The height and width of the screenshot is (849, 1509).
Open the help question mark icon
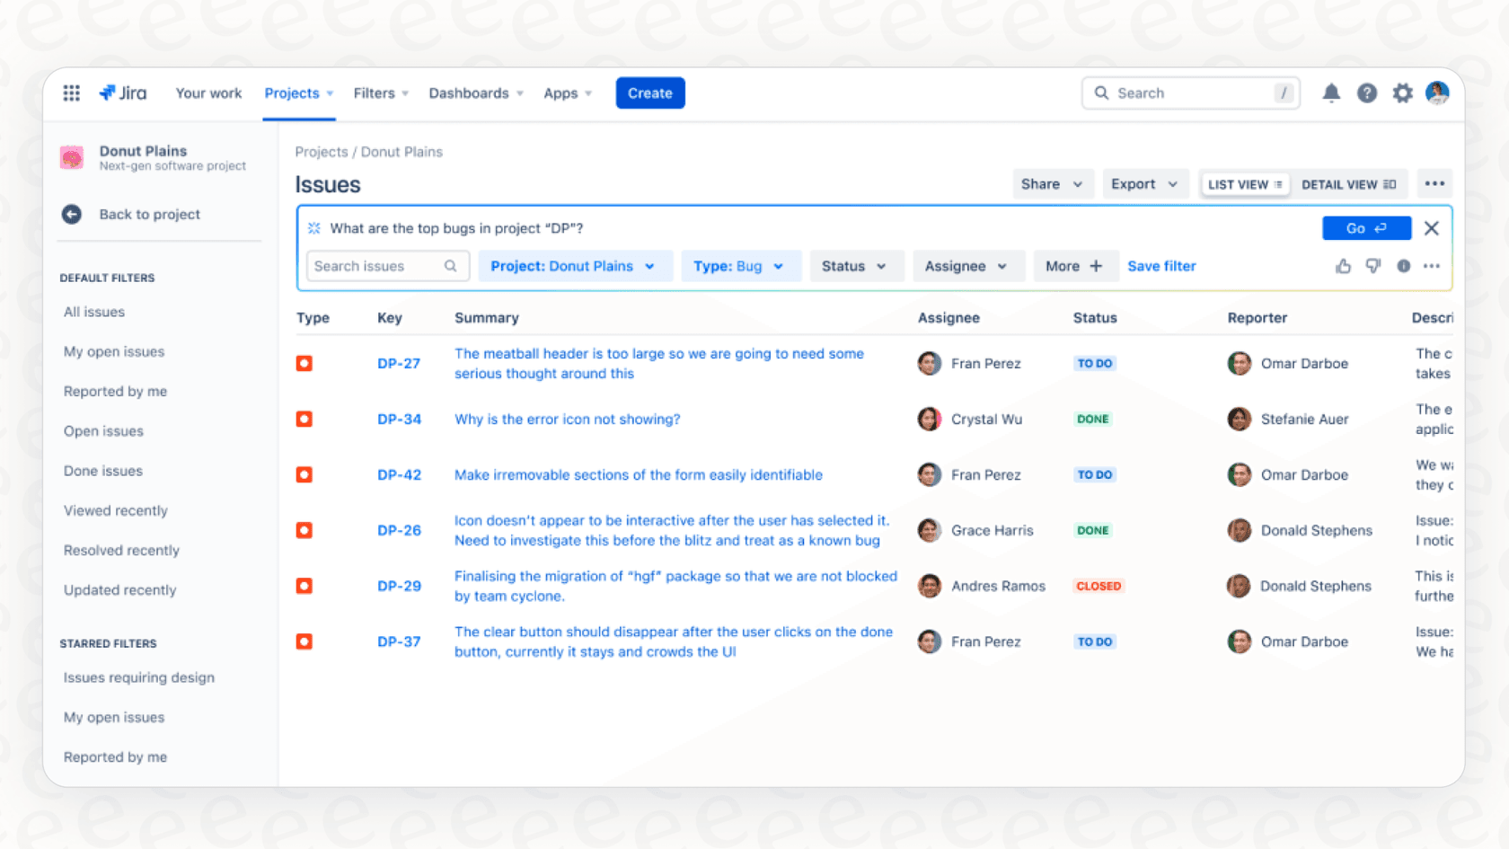pos(1366,93)
